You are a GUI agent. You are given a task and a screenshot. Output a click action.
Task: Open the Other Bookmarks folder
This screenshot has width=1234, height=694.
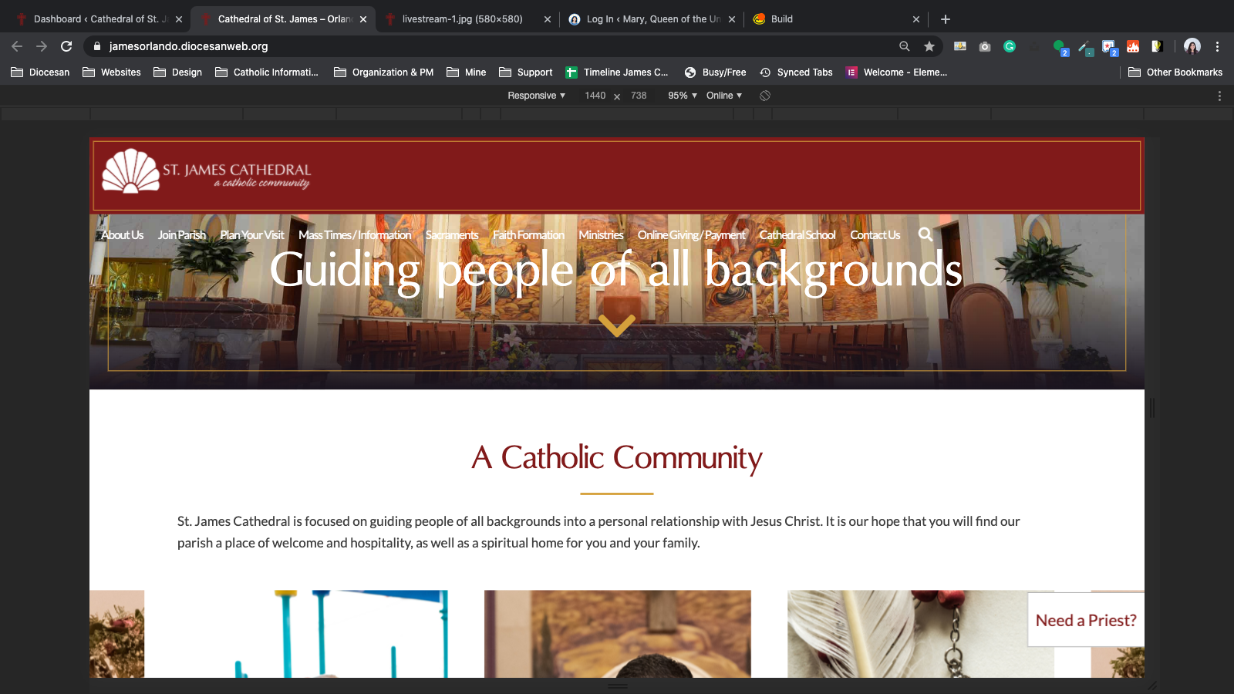tap(1175, 72)
